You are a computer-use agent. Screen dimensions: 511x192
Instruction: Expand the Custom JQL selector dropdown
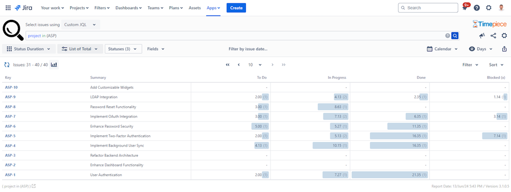tap(80, 25)
